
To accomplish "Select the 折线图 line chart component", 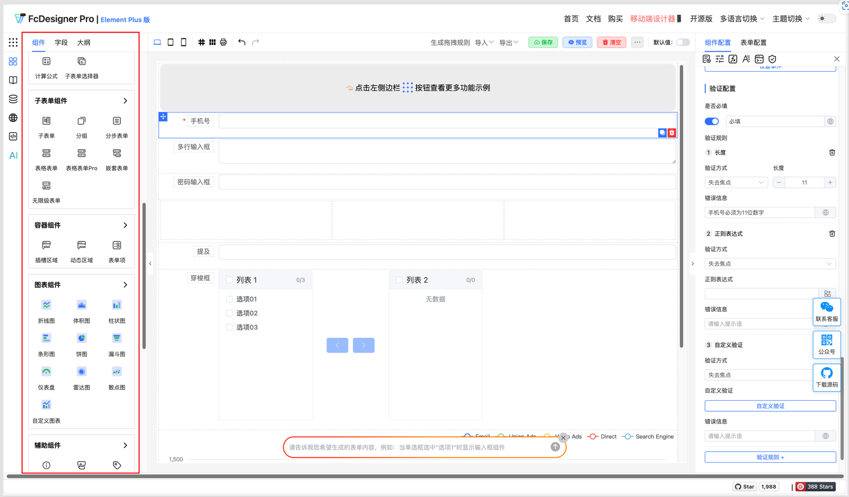I will coord(46,305).
